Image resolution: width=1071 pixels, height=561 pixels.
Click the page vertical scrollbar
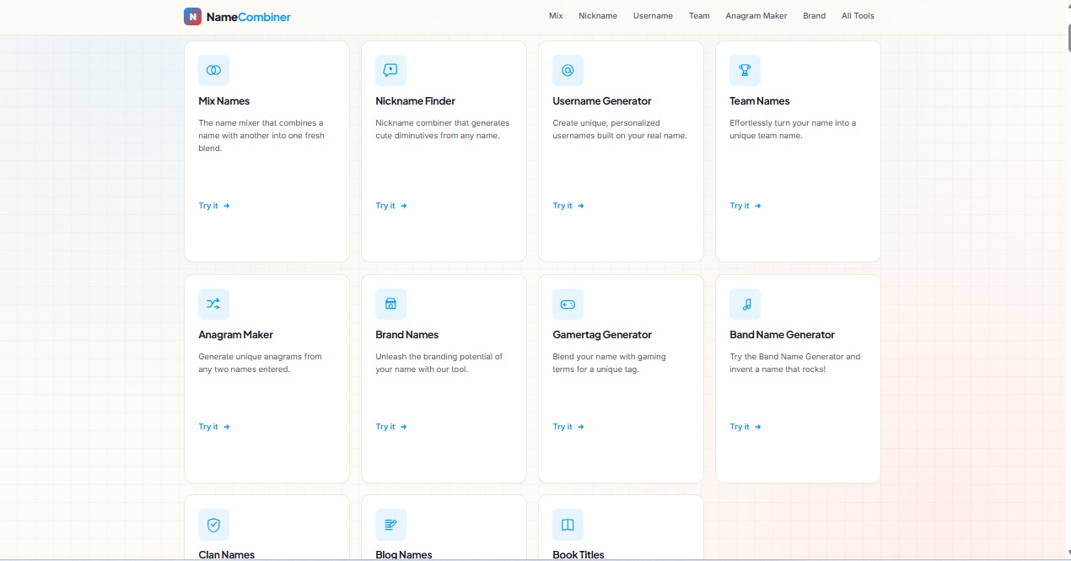point(1066,280)
